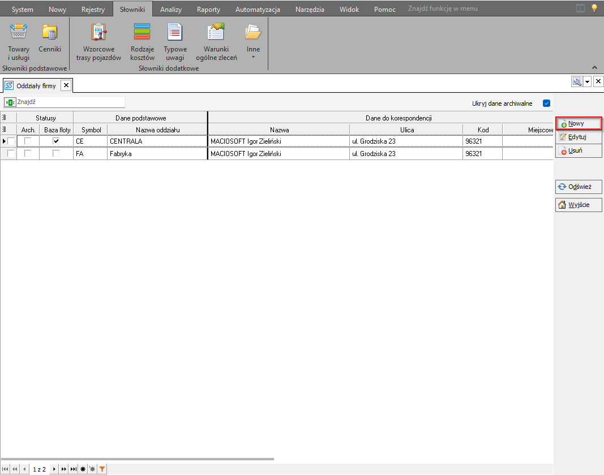Open Rodzaje kosztów dictionary

coord(142,41)
